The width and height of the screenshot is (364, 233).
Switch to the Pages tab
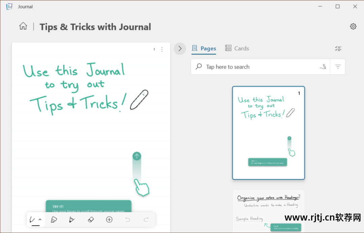[204, 48]
